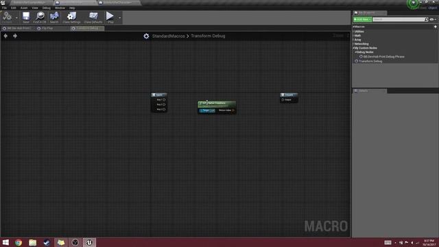
Task: Launch Chrome from the taskbar
Action: 19,242
